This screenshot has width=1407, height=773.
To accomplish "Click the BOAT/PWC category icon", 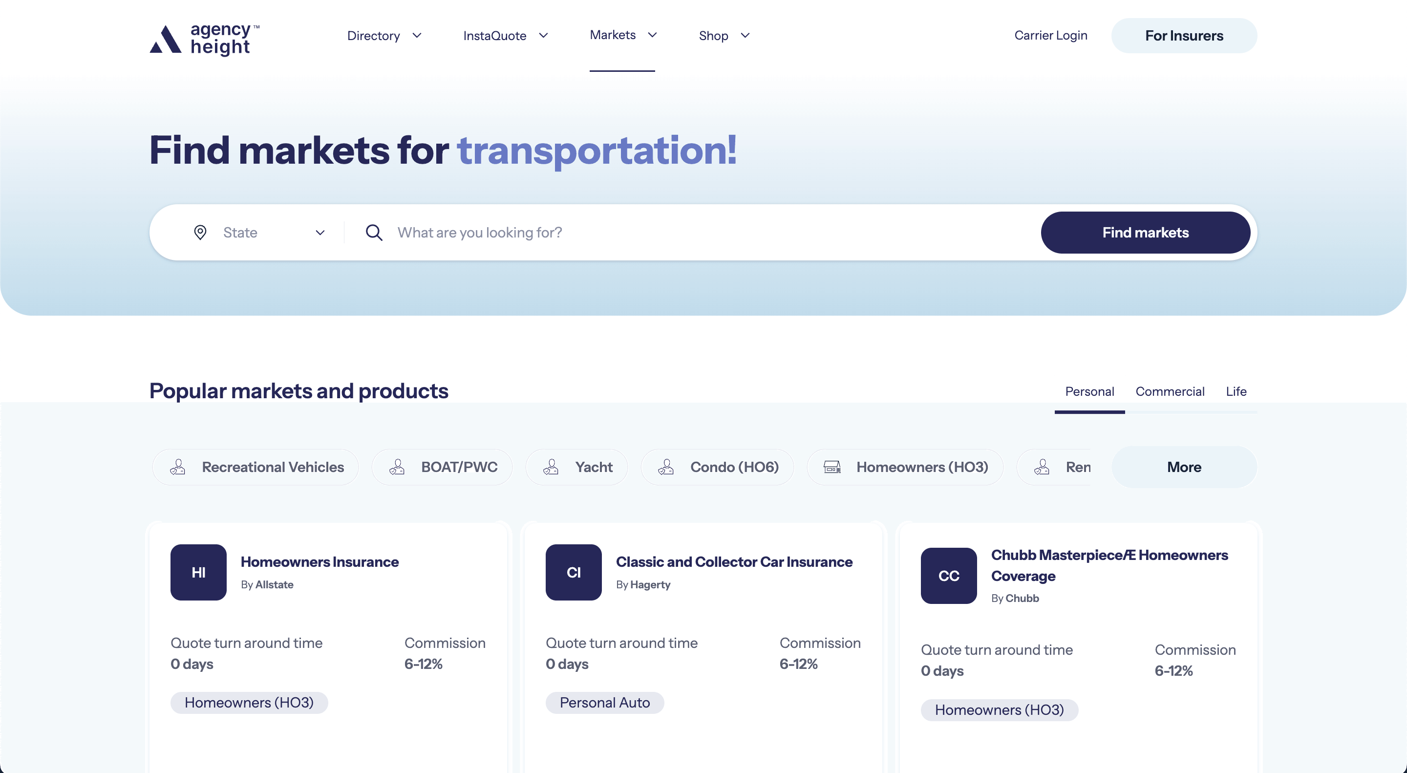I will click(397, 467).
